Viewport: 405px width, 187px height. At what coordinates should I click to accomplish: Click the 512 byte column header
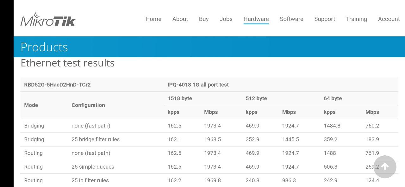pos(256,98)
